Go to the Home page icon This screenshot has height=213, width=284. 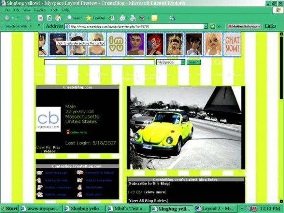[x=58, y=18]
